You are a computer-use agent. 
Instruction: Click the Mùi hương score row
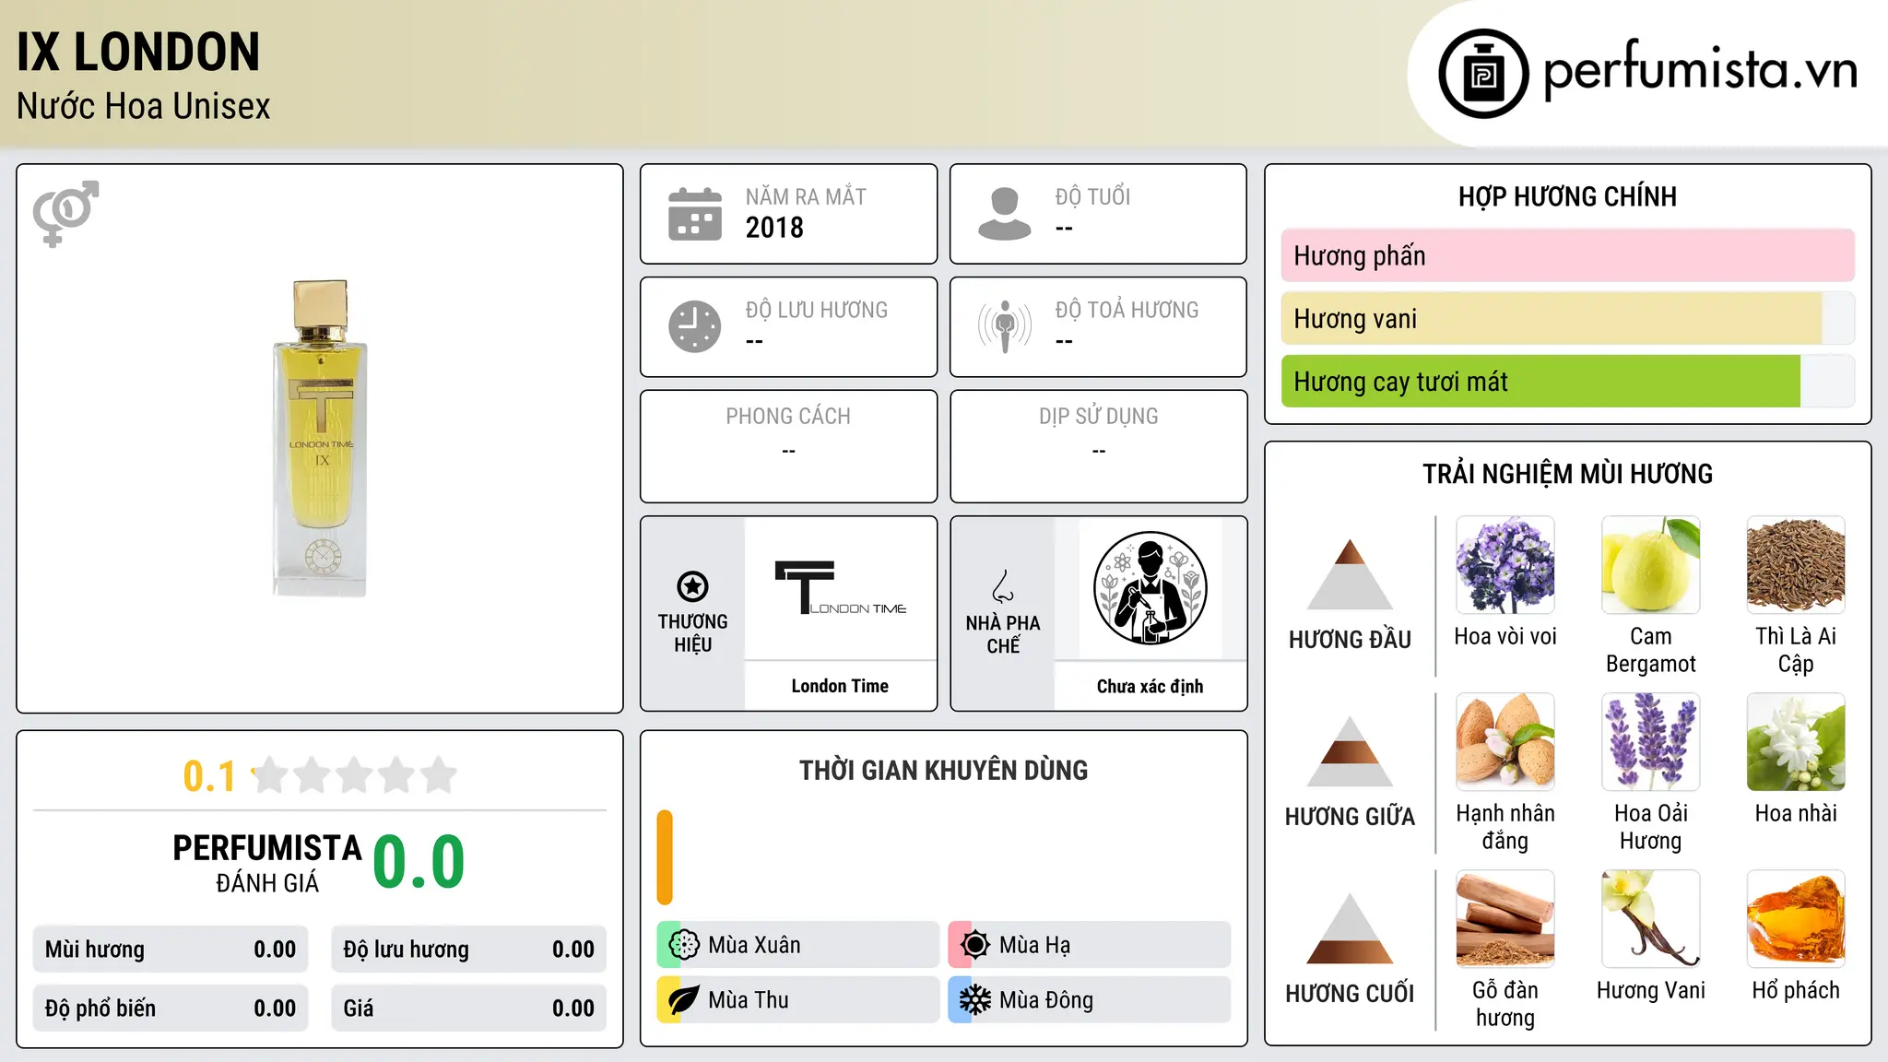pos(171,950)
